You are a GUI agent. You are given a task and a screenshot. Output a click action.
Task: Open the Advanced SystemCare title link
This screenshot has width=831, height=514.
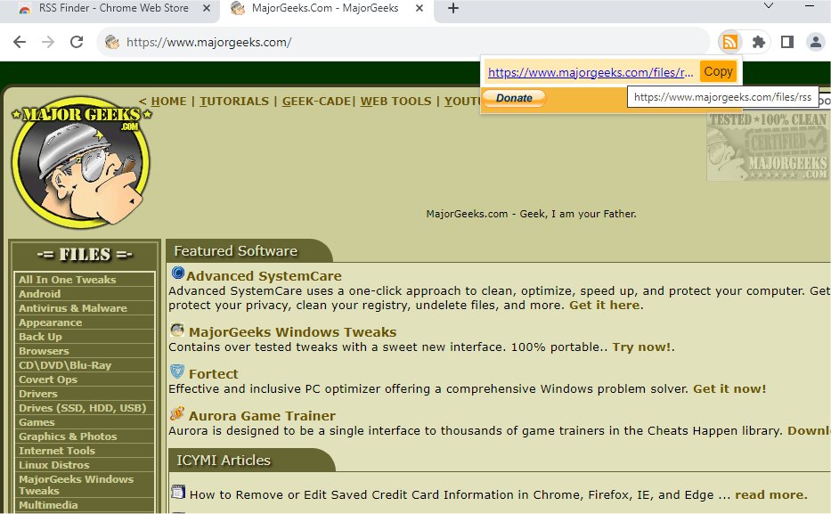tap(264, 276)
